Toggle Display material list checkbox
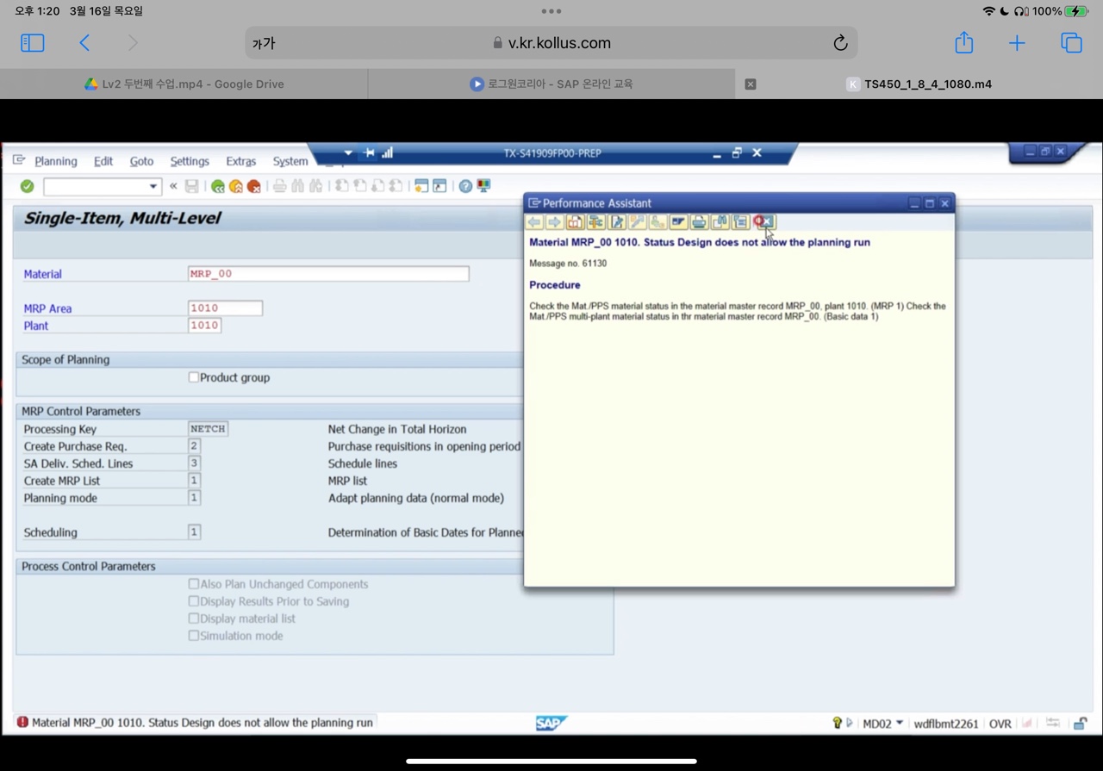This screenshot has height=771, width=1103. point(194,619)
